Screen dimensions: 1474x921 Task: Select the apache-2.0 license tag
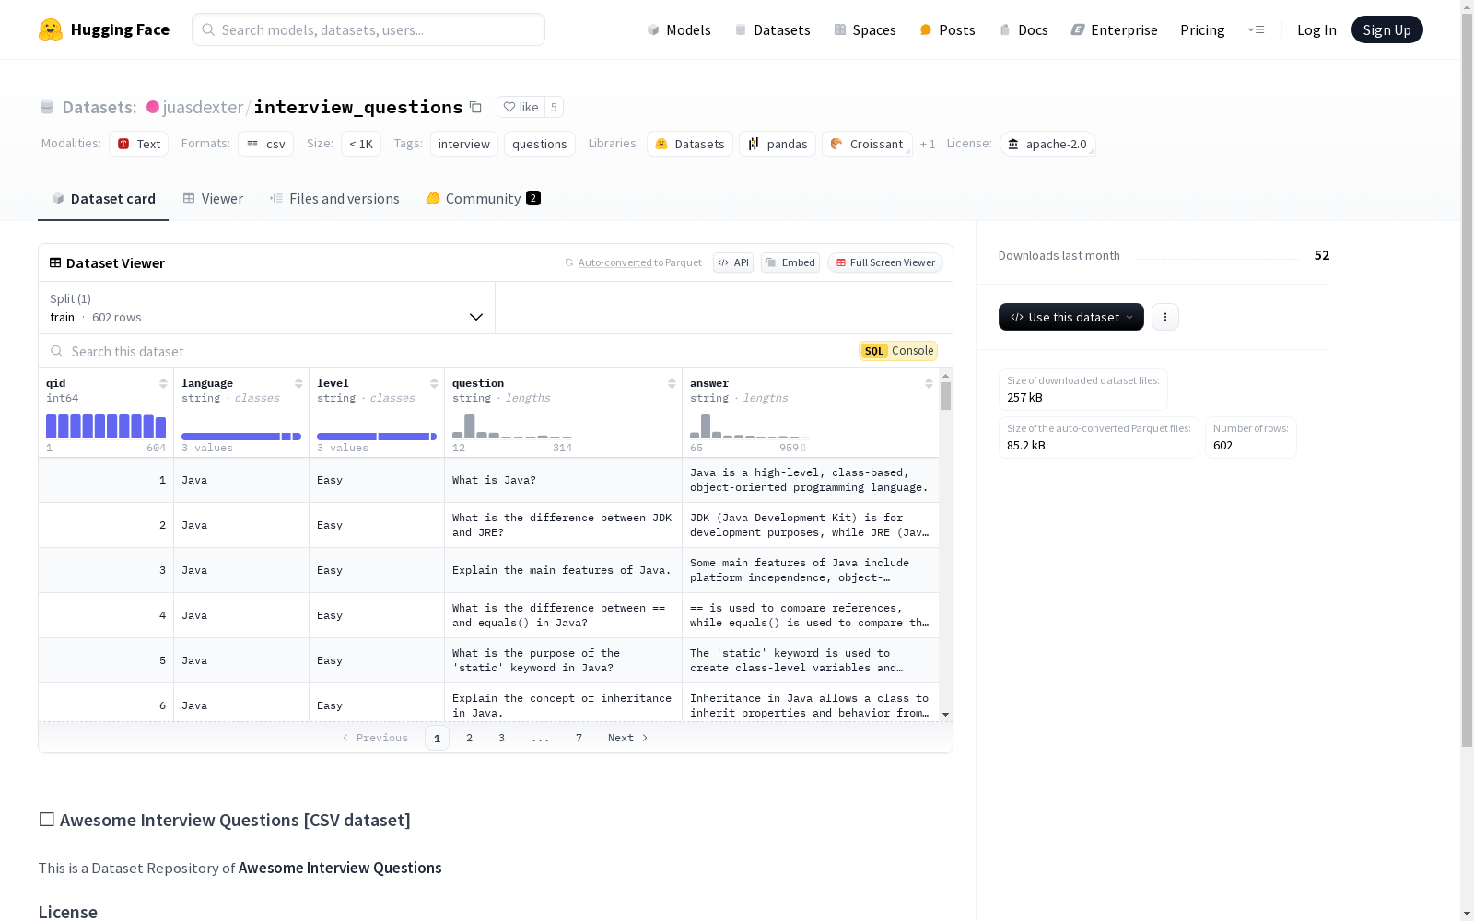pos(1047,144)
